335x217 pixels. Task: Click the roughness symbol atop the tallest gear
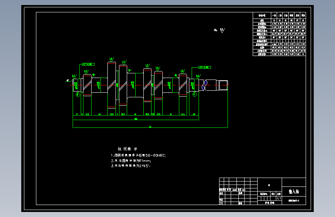(x=112, y=59)
